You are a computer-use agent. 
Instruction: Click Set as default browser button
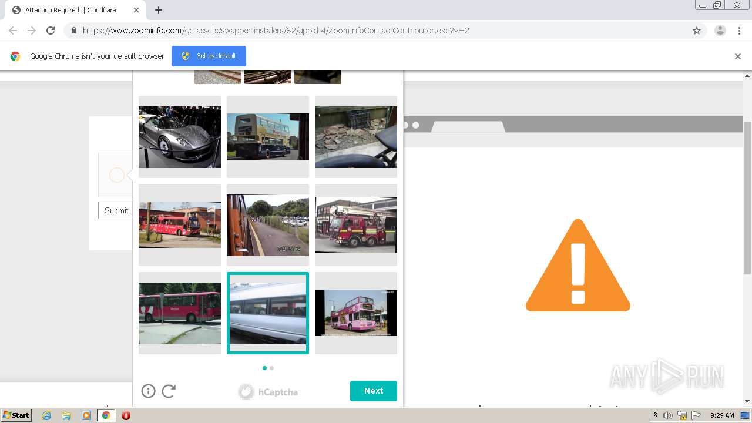point(209,56)
